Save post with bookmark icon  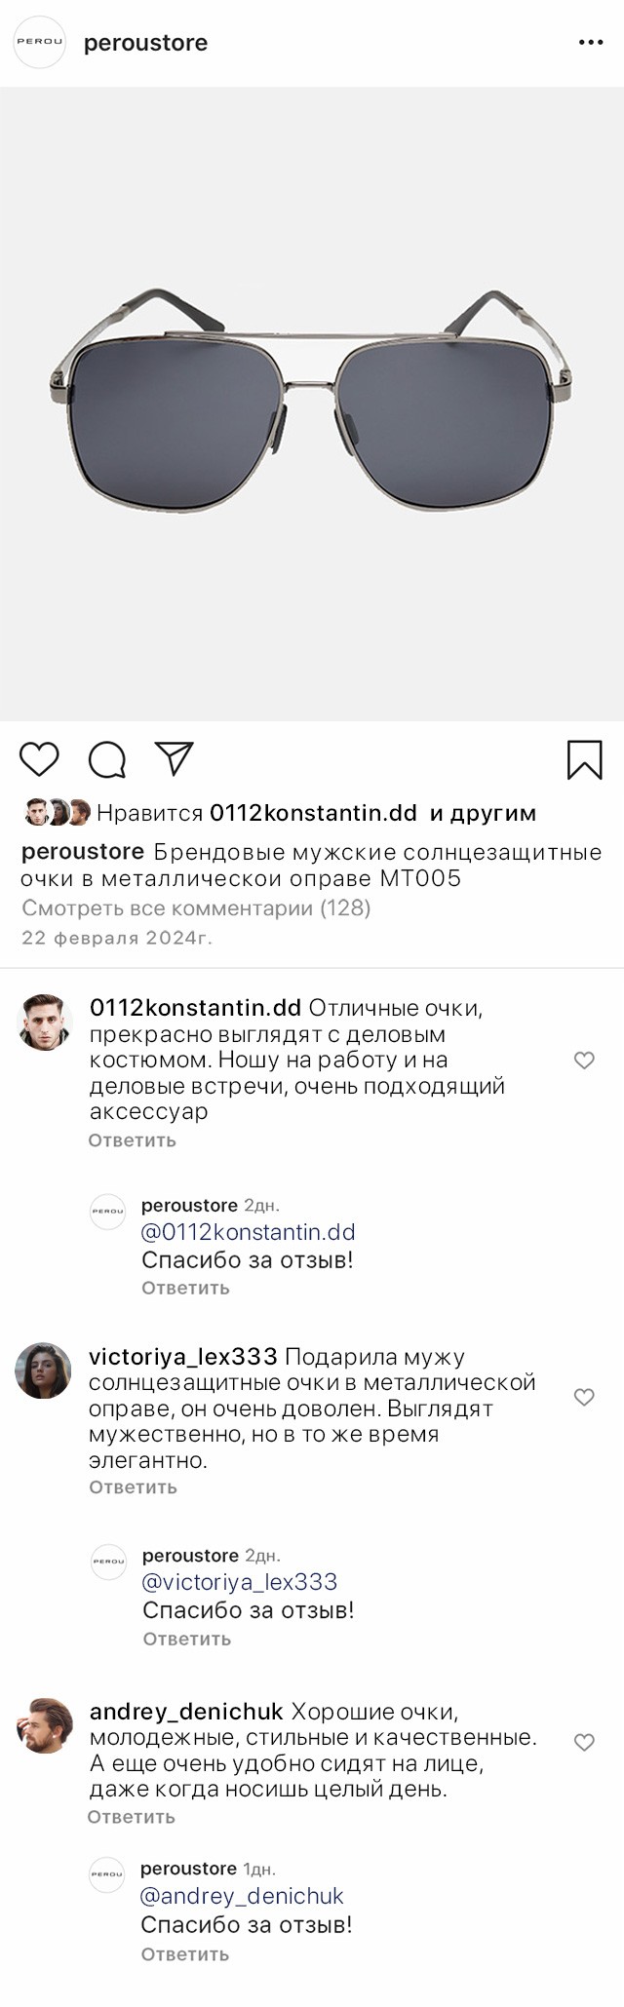584,760
